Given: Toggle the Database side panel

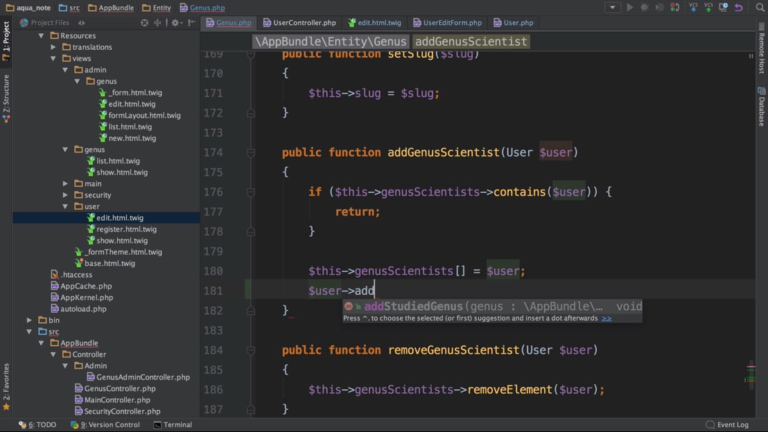Looking at the screenshot, I should click(761, 107).
